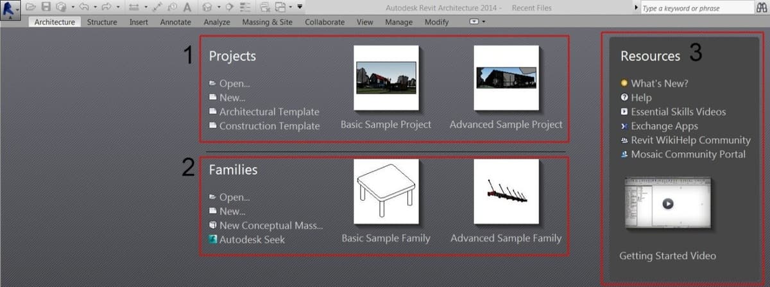Click the Essential Skills Videos play icon
This screenshot has width=770, height=287.
click(624, 112)
